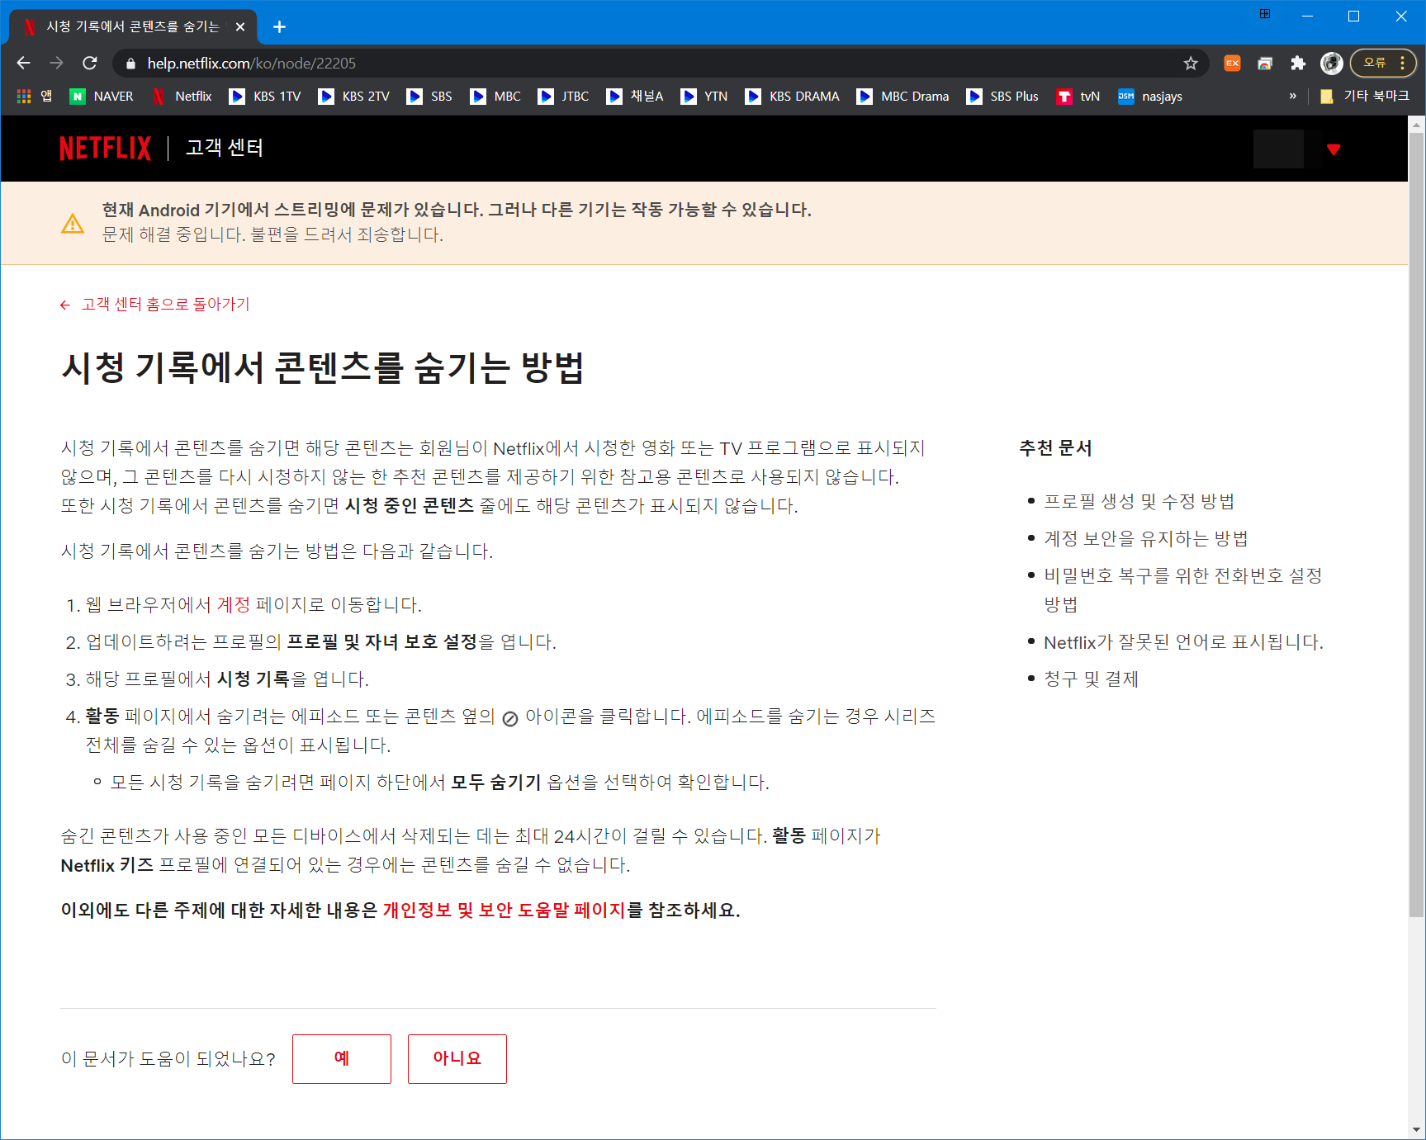This screenshot has width=1426, height=1140.
Task: Open 프로필 생성 및 수정 방법 article
Action: pos(1139,501)
